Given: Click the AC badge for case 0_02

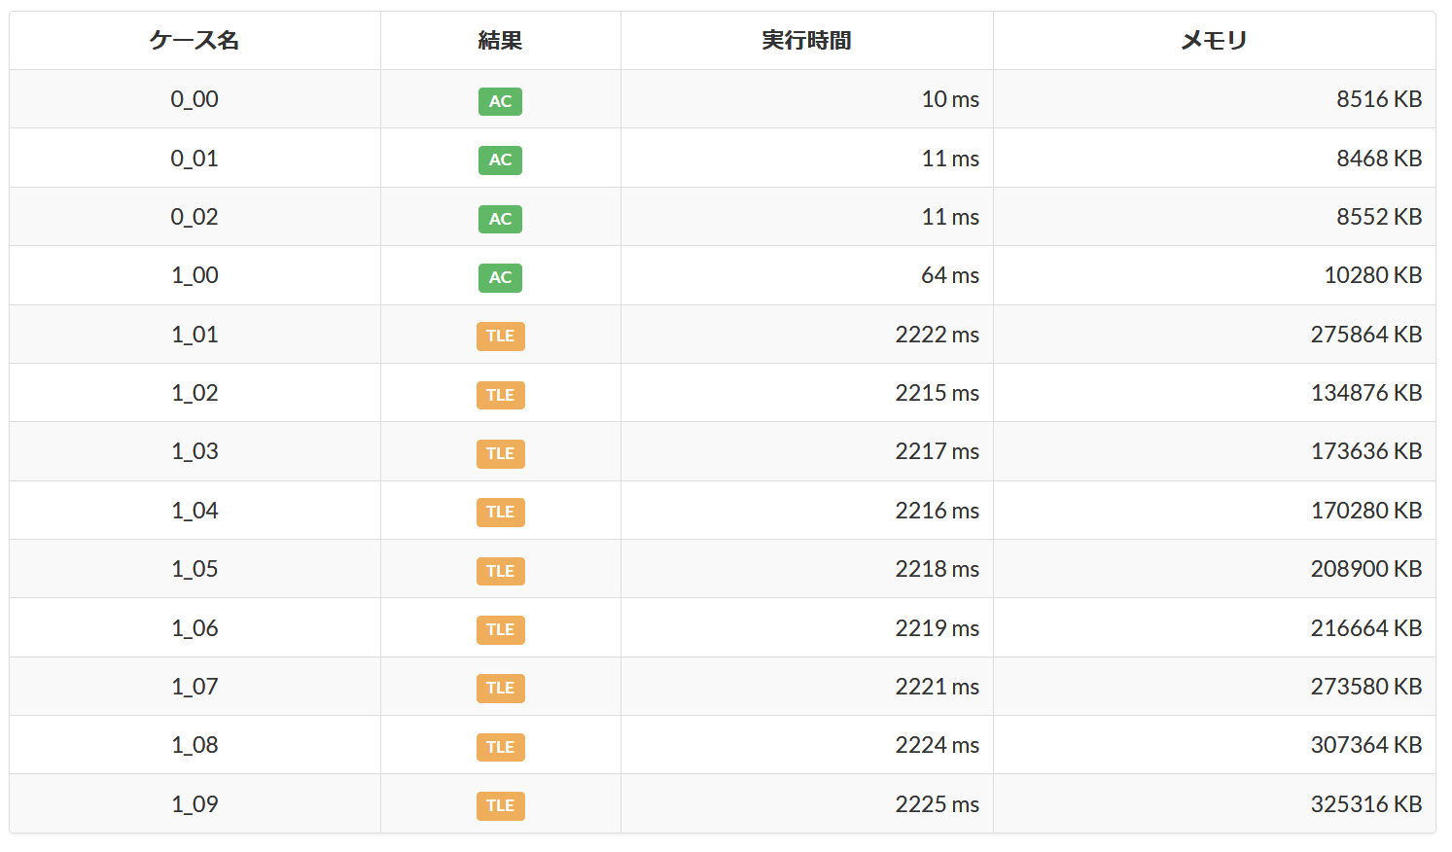Looking at the screenshot, I should pyautogui.click(x=500, y=219).
